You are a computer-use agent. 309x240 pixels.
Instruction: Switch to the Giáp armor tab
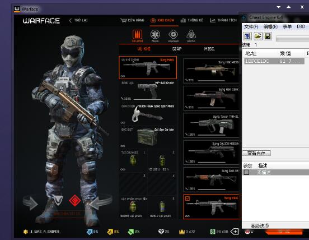click(176, 49)
